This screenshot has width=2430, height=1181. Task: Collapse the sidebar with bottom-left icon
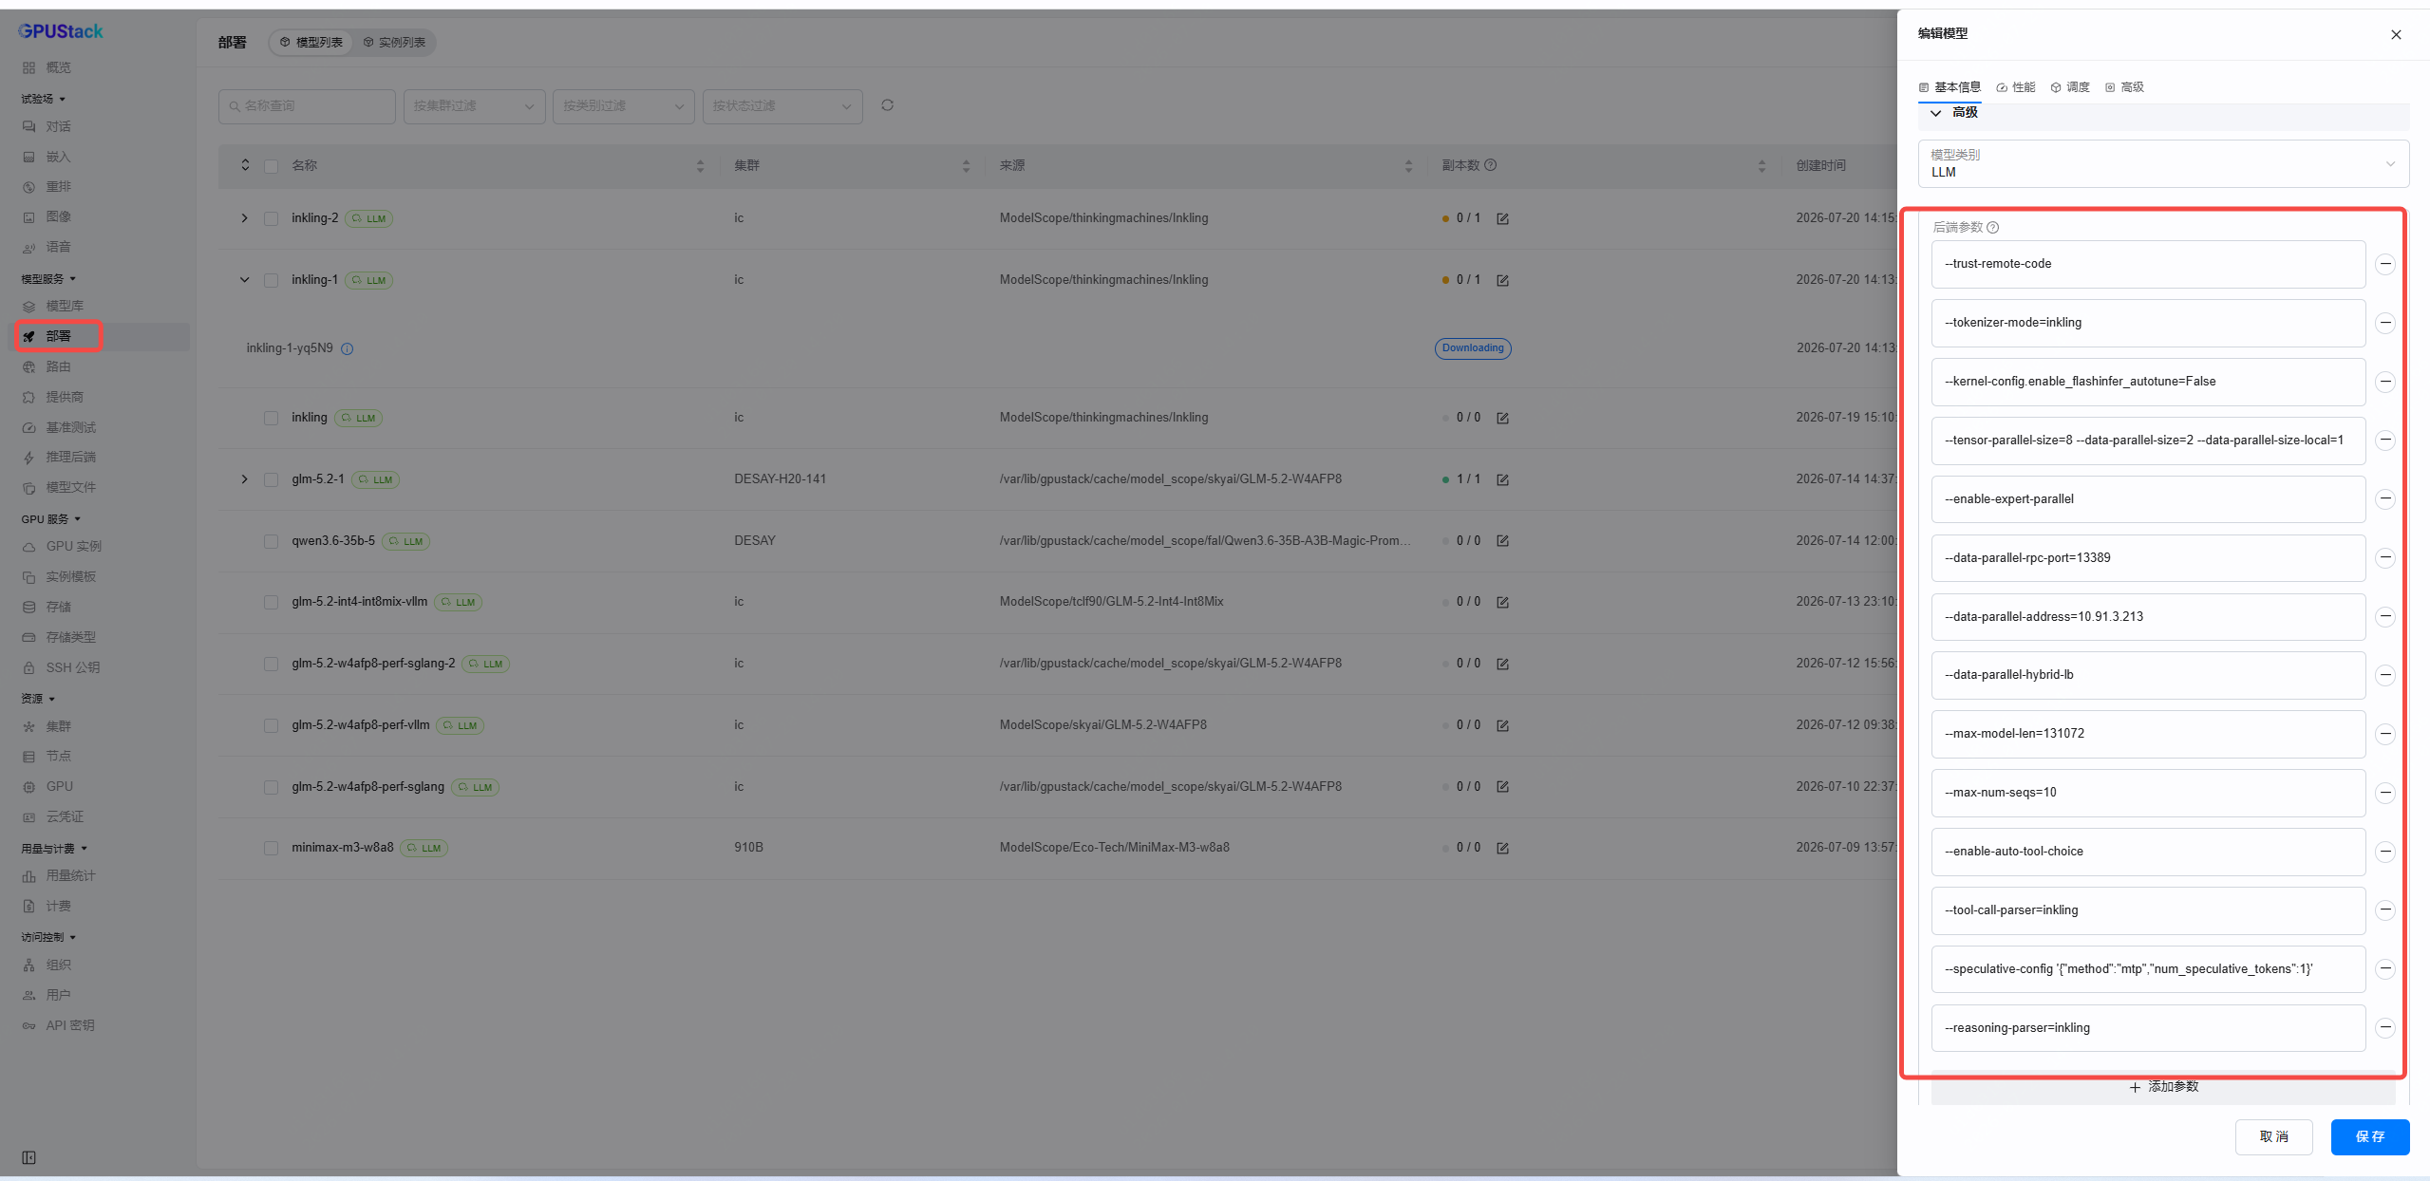coord(28,1157)
